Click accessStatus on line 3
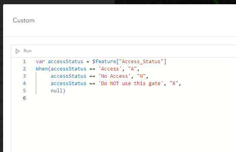 click(69, 76)
